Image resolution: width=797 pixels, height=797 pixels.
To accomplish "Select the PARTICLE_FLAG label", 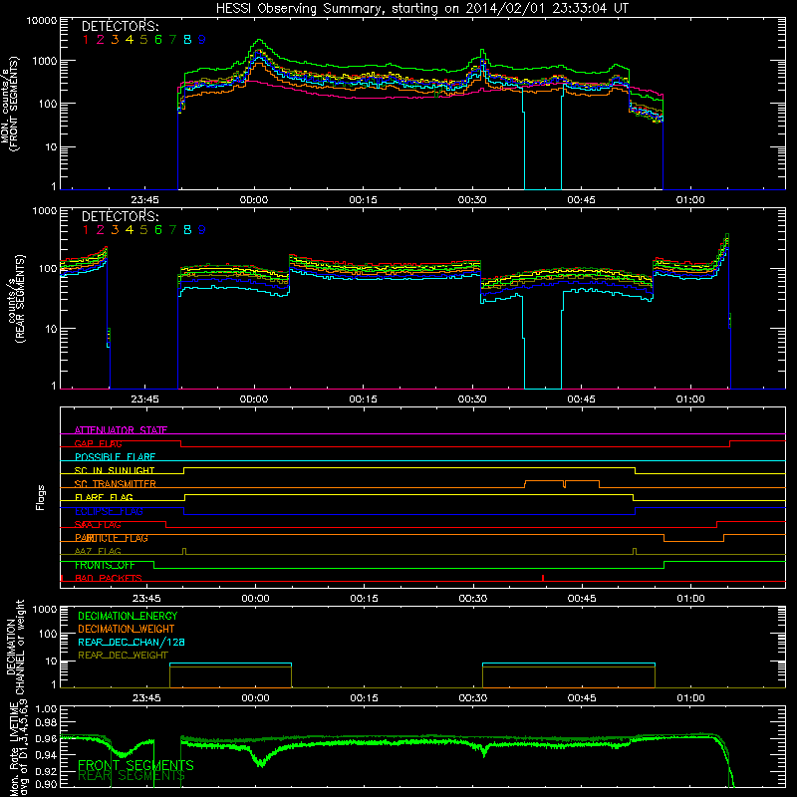I will click(112, 538).
